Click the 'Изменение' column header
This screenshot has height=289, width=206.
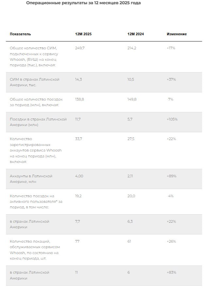[177, 34]
